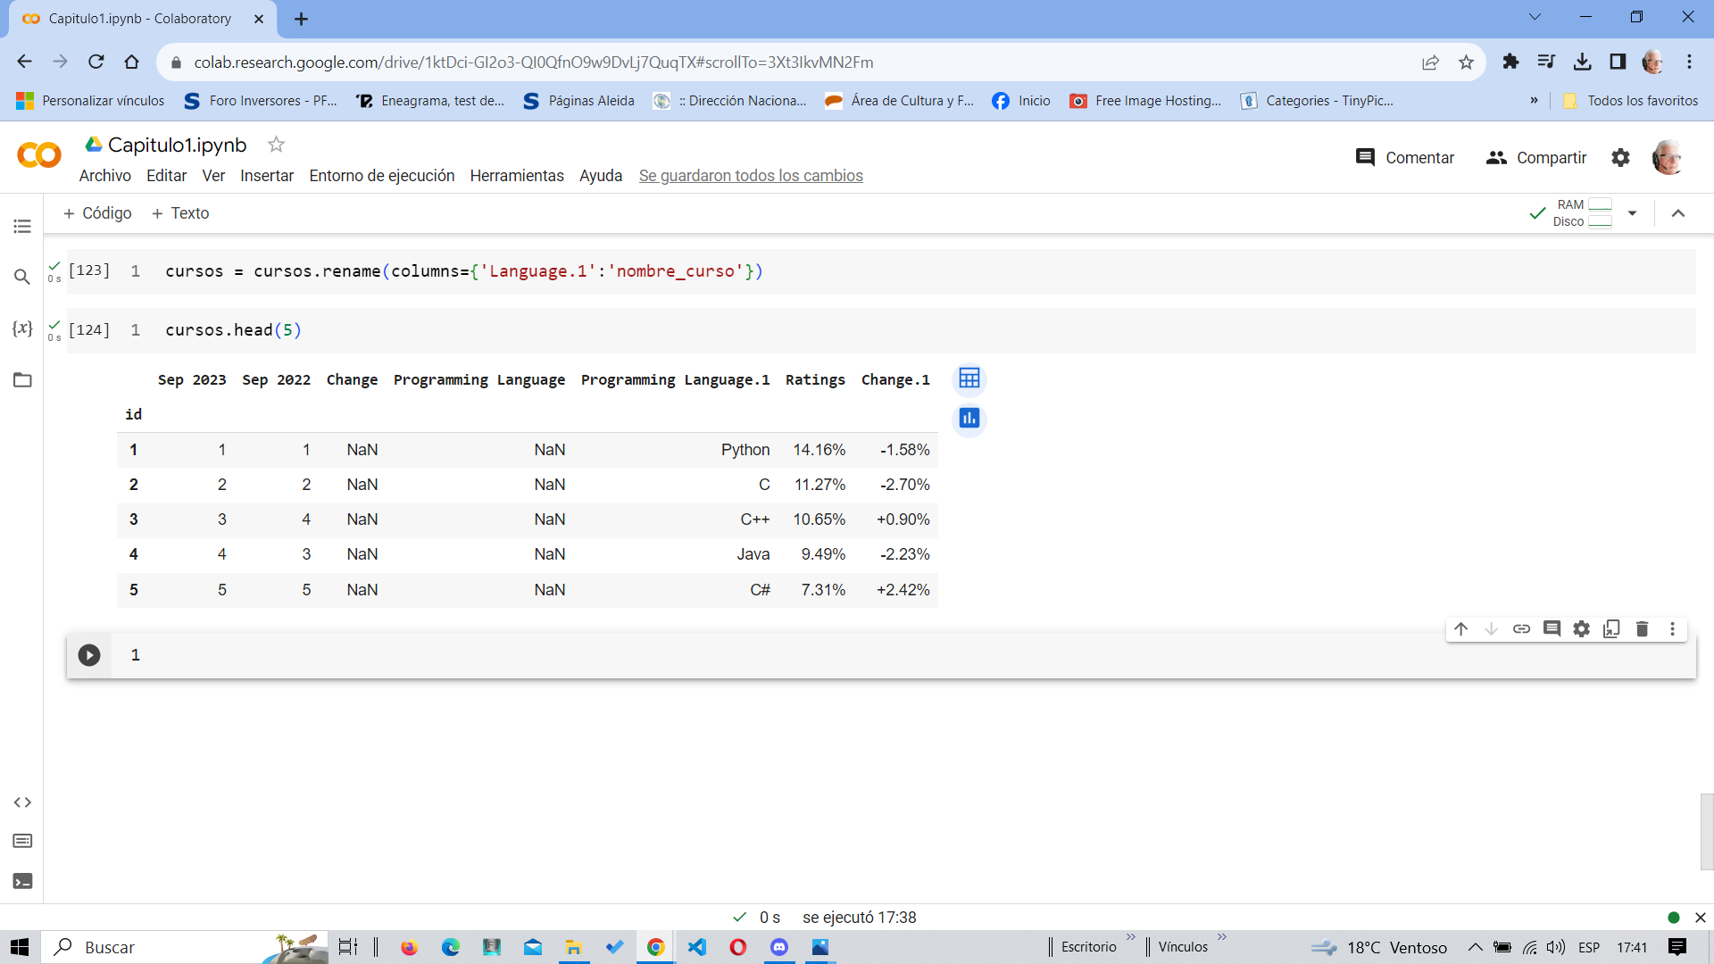Open the Insertar menu

click(267, 176)
